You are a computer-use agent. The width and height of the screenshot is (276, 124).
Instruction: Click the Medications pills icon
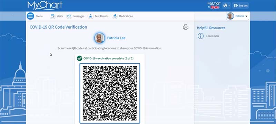point(115,16)
